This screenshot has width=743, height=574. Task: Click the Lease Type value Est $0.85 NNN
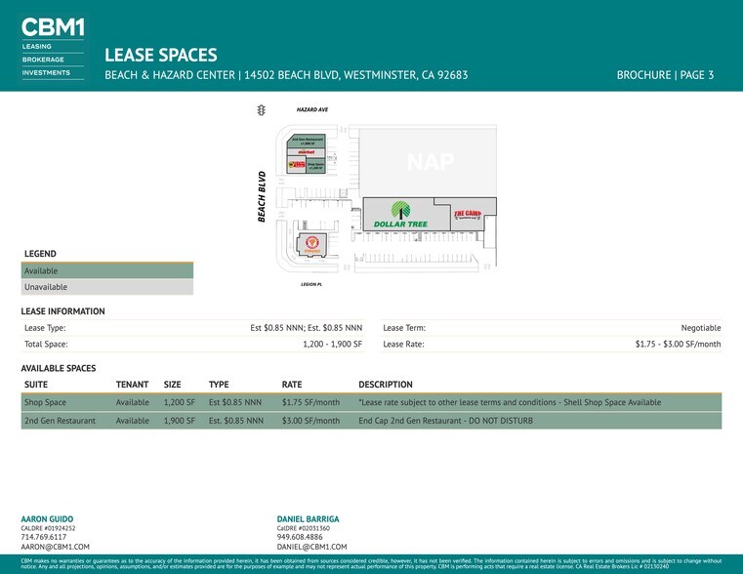point(307,328)
